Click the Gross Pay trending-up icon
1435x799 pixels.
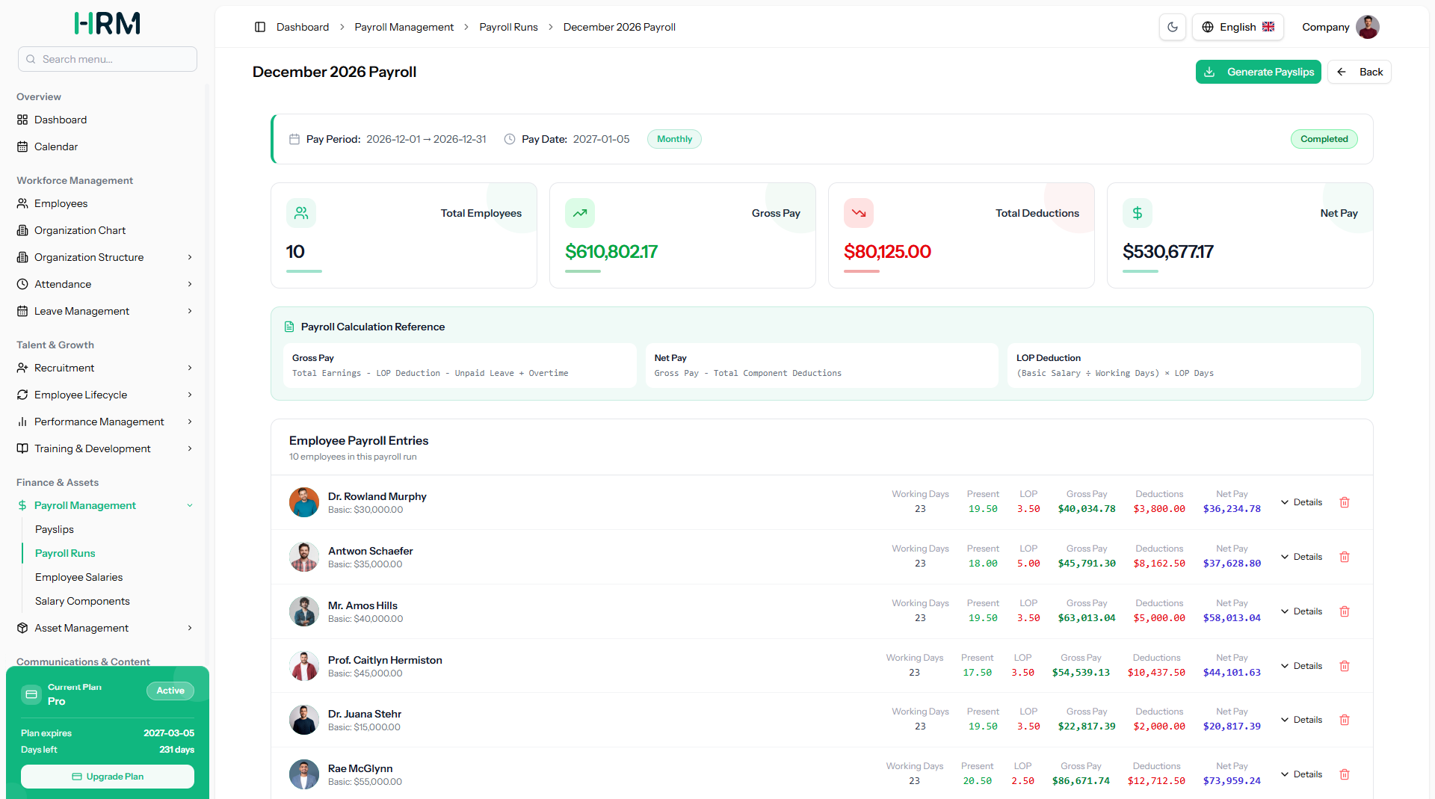coord(580,213)
